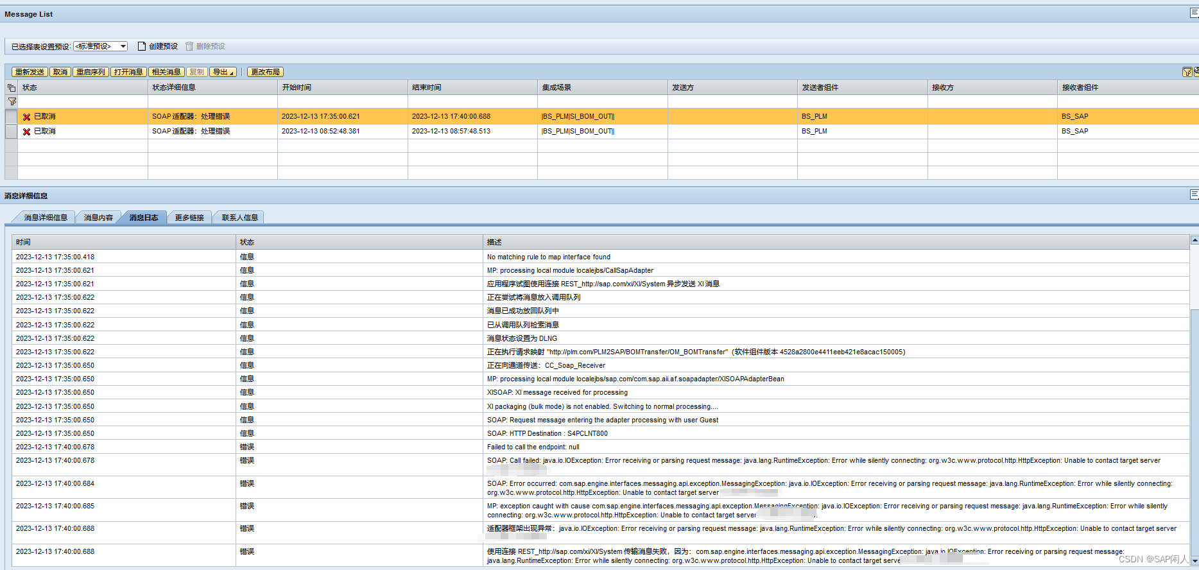The image size is (1199, 570).
Task: Sort by 集成场景 column header
Action: pyautogui.click(x=603, y=87)
